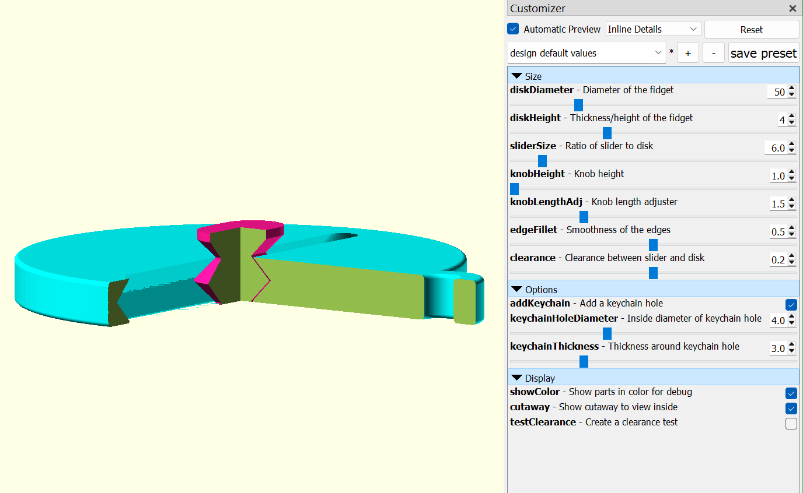Click the keychainHoleDiameter spinner arrows
Viewport: 803px width, 493px height.
(x=792, y=321)
